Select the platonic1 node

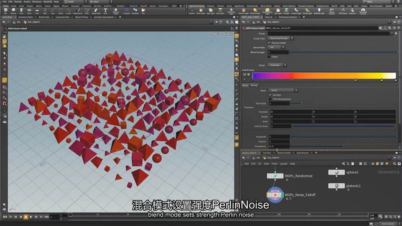click(x=336, y=186)
